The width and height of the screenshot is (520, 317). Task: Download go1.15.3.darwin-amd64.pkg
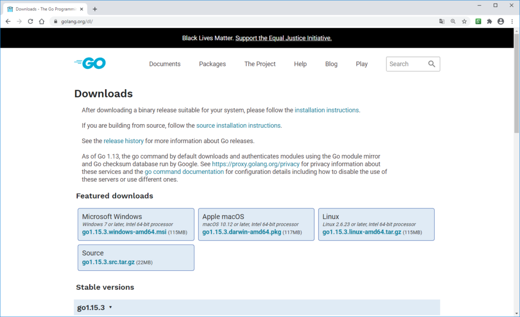point(242,232)
